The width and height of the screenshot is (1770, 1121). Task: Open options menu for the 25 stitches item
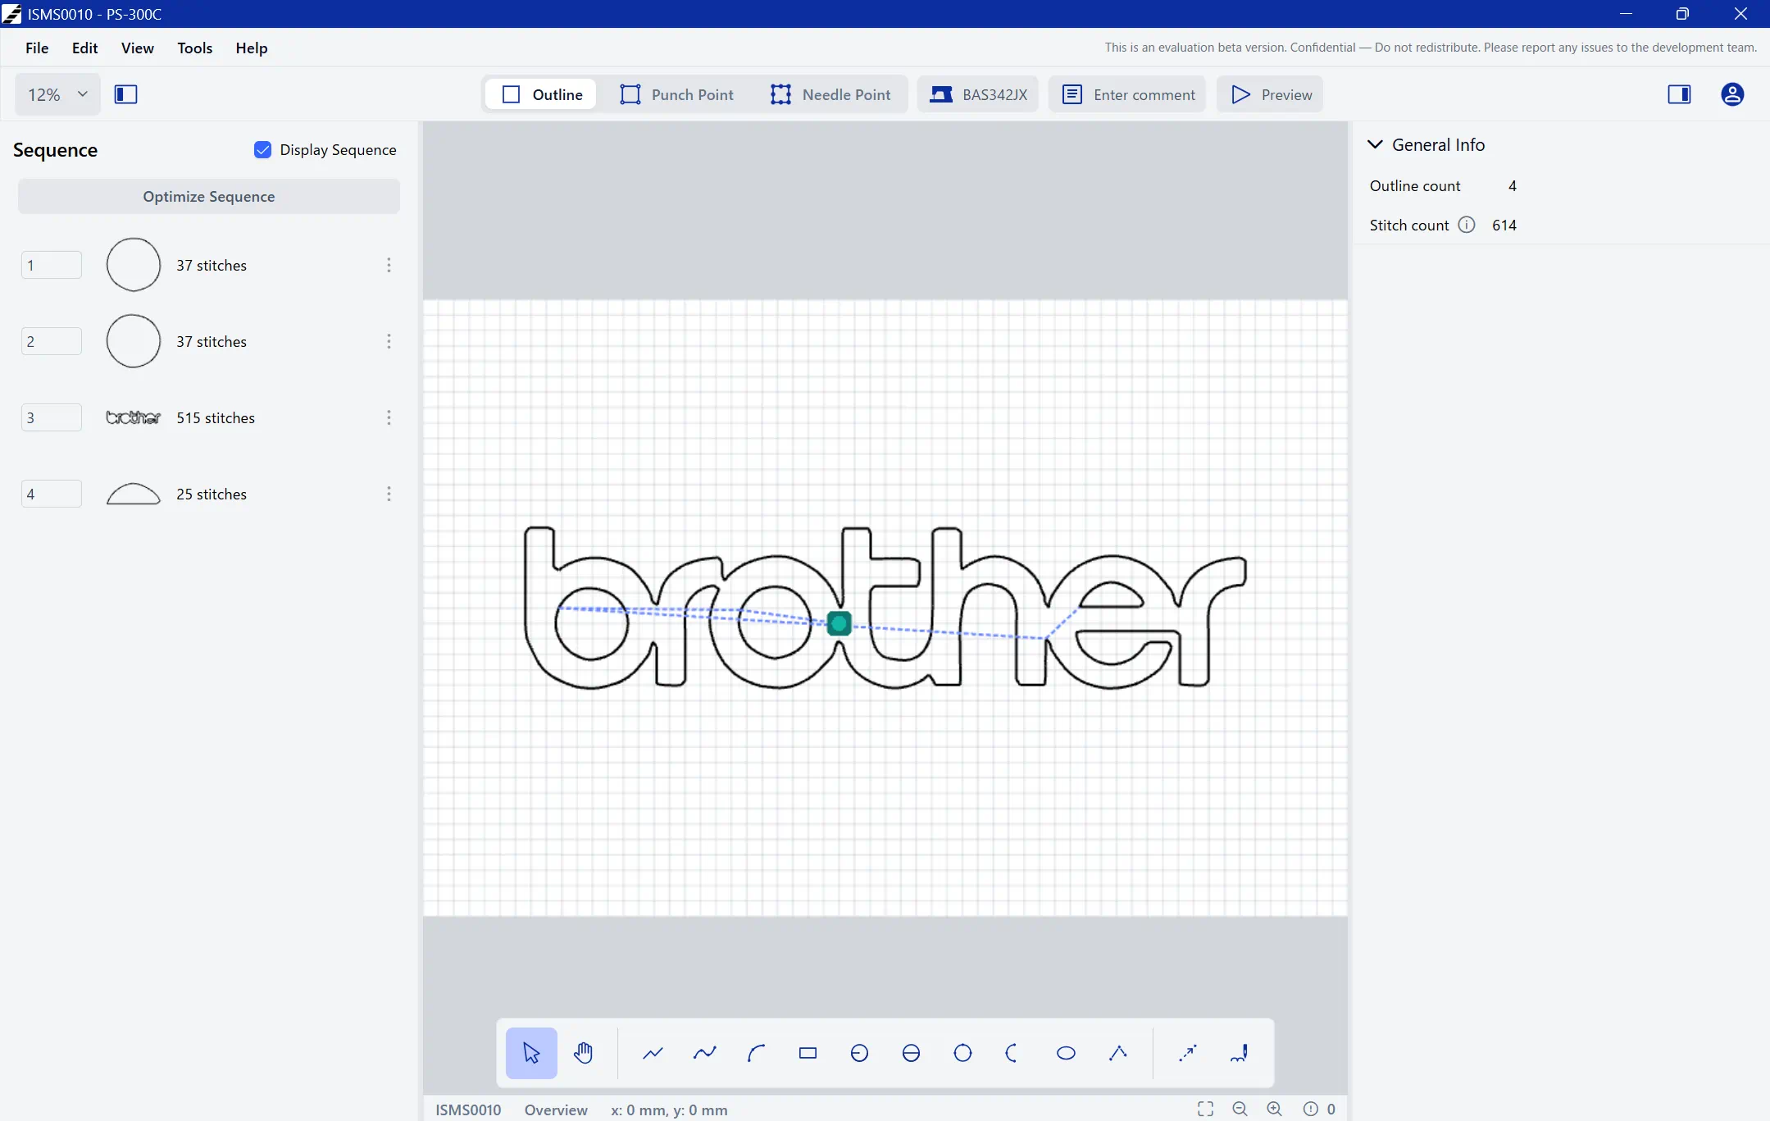point(389,494)
